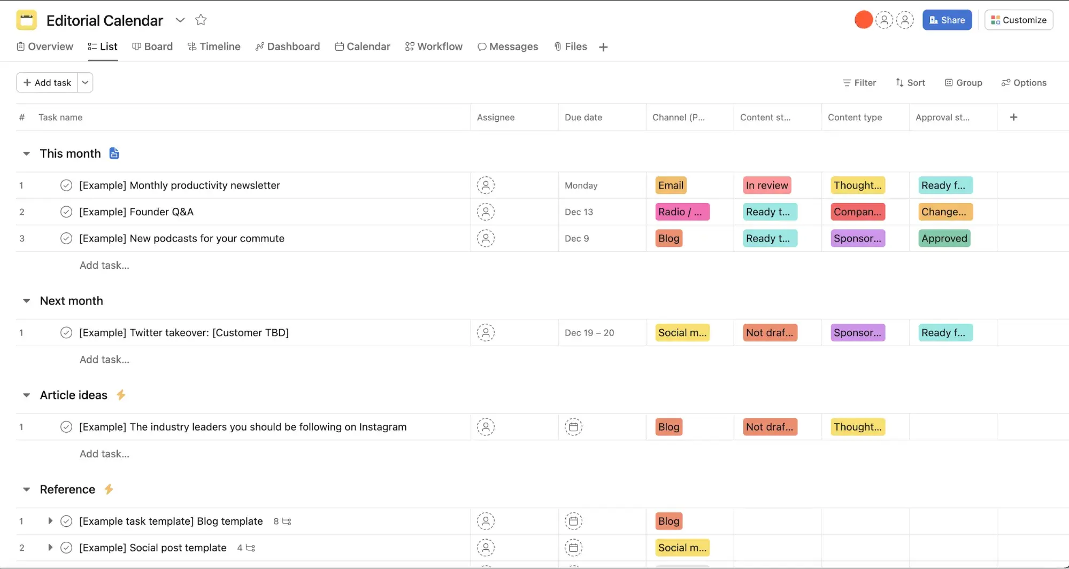Open project actions chevron beside Editorial Calendar
This screenshot has width=1069, height=569.
click(180, 20)
